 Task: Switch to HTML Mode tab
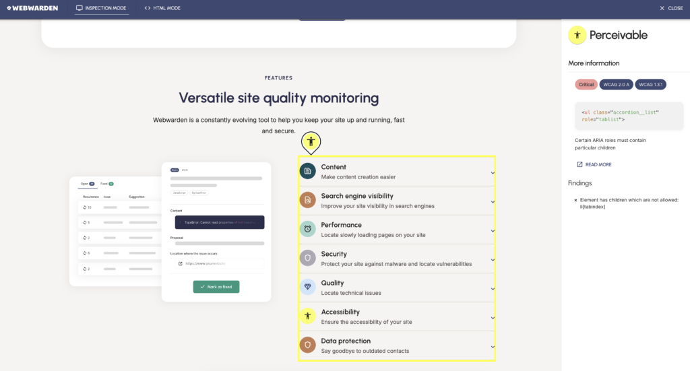(x=162, y=8)
